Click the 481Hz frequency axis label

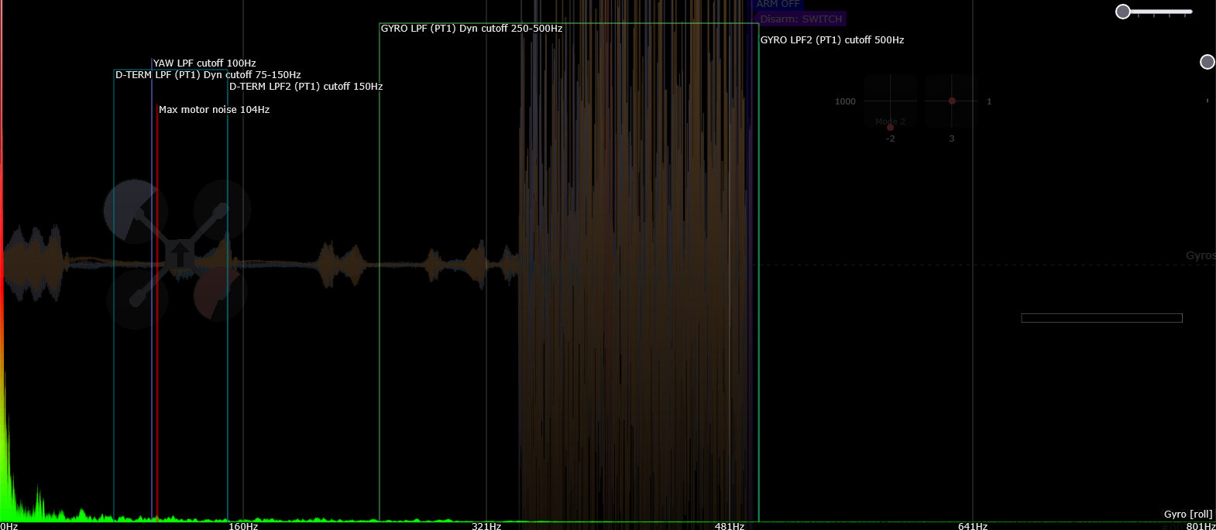(x=729, y=526)
